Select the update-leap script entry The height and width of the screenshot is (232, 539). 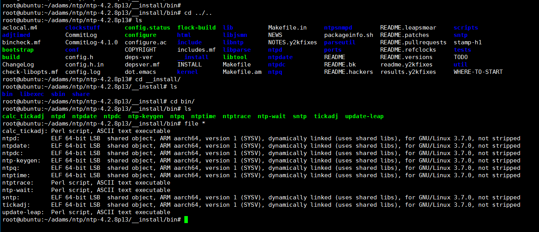364,116
